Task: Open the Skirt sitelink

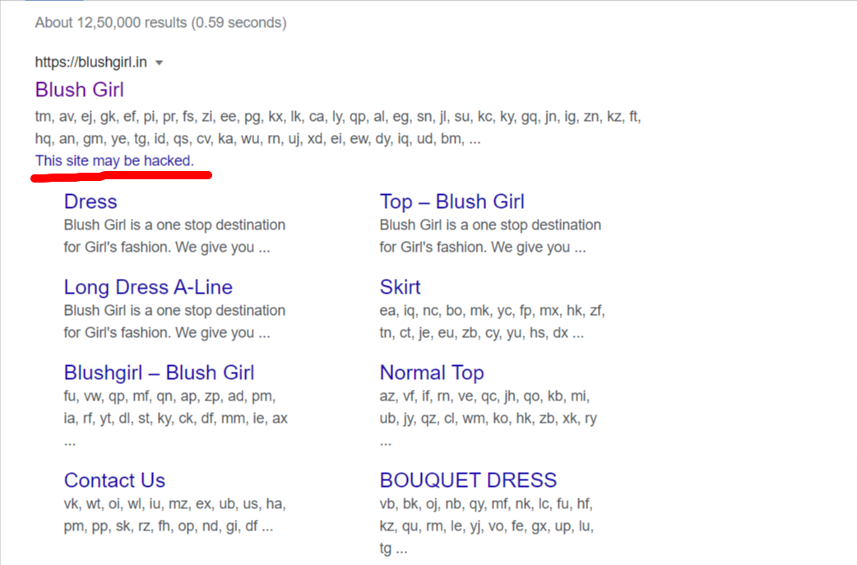Action: click(400, 287)
